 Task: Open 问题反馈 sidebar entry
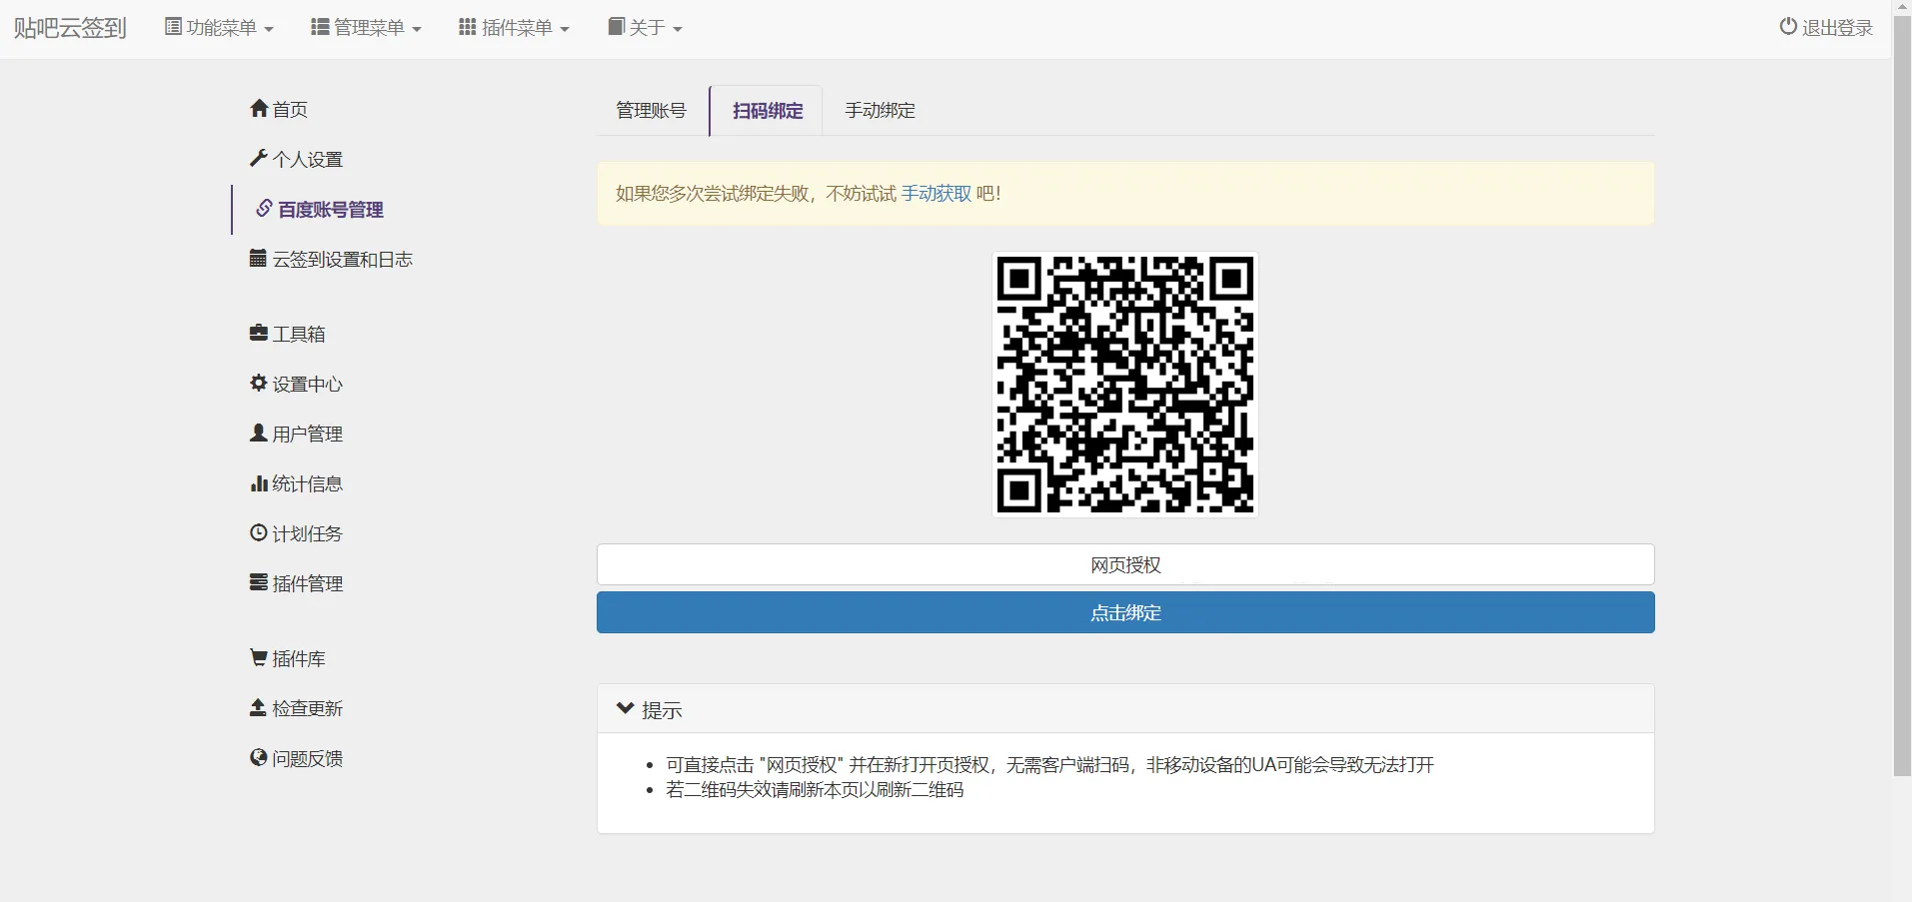[x=308, y=758]
